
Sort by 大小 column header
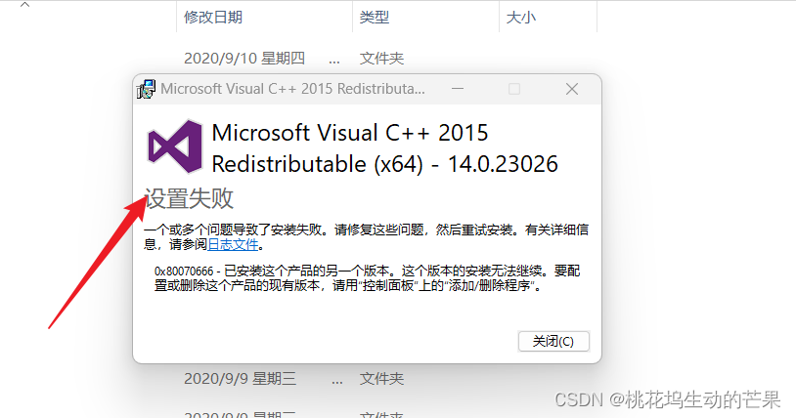pyautogui.click(x=521, y=18)
